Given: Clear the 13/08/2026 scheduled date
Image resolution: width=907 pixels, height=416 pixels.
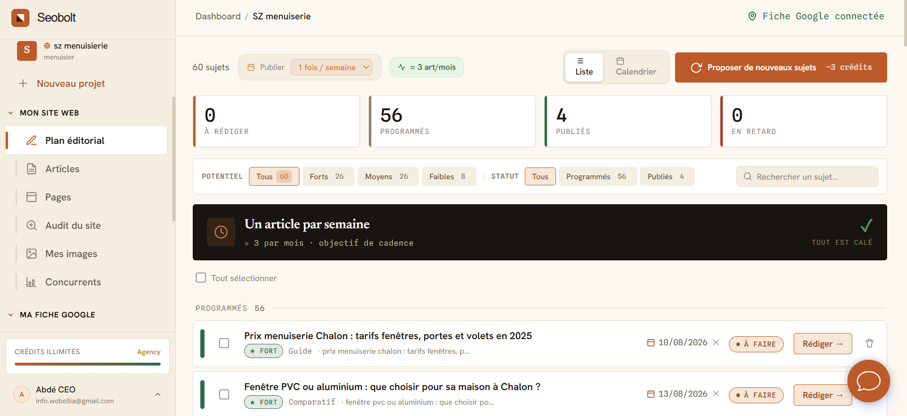Looking at the screenshot, I should pos(716,393).
